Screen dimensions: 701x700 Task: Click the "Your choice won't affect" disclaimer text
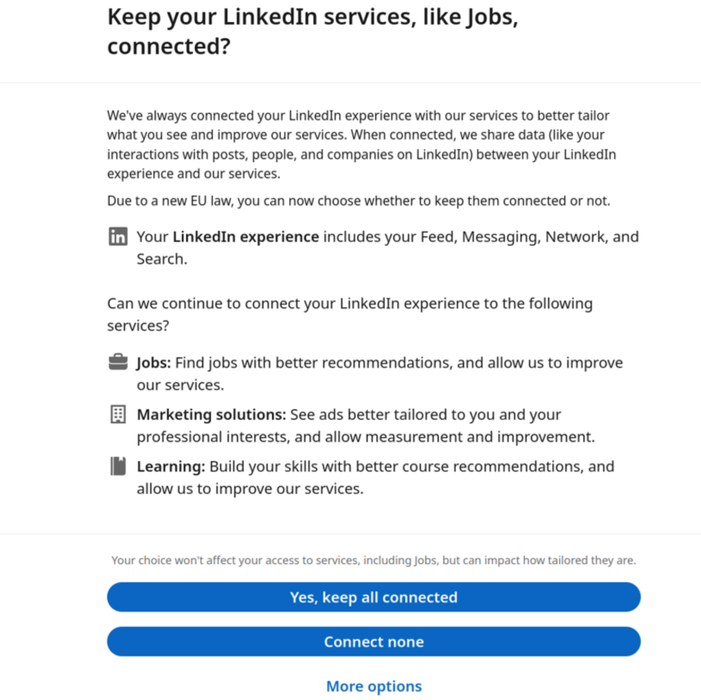(x=373, y=561)
